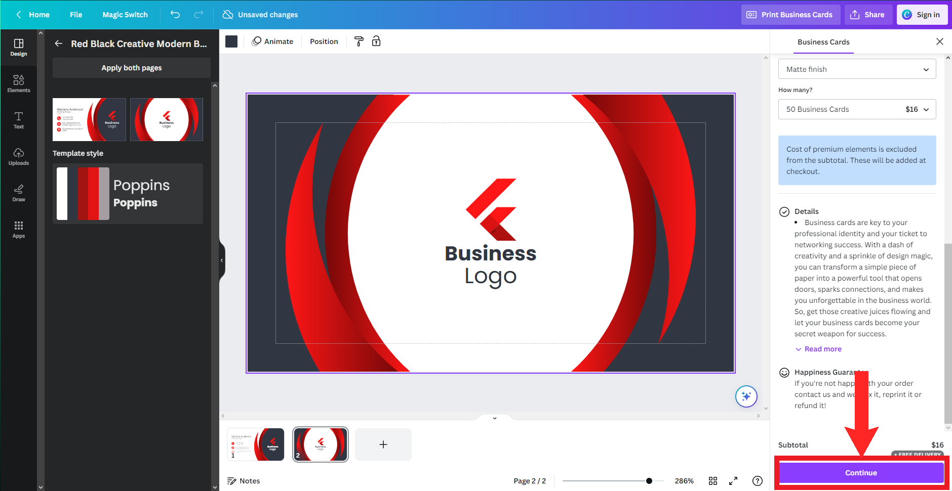Hide the pages strip chevron
952x491 pixels.
tap(495, 418)
